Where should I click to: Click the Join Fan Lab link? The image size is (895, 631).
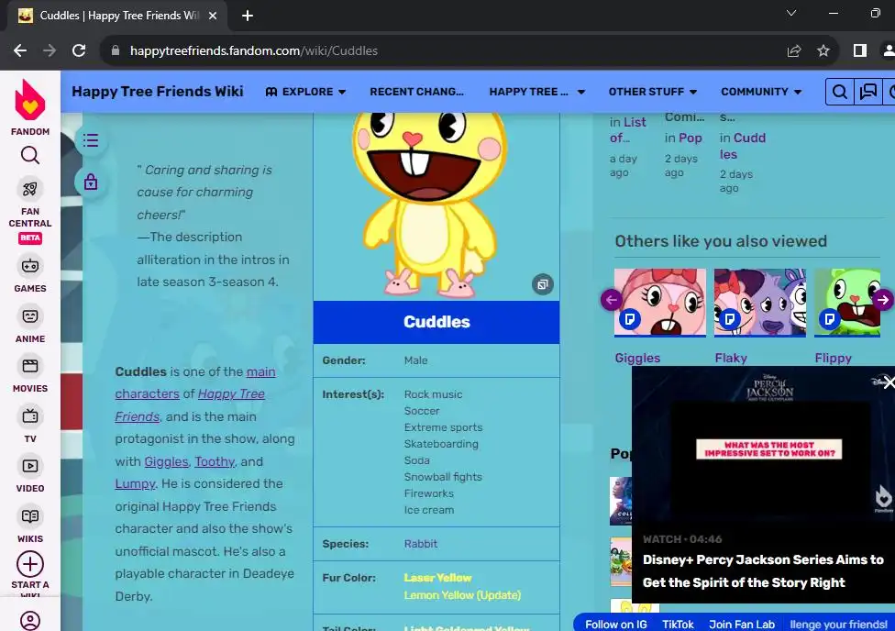(742, 625)
